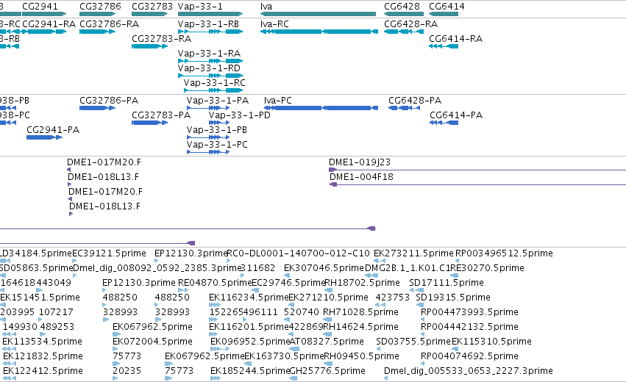The width and height of the screenshot is (626, 382).
Task: Click EST RP004074692.5prime
Action: pyautogui.click(x=422, y=364)
